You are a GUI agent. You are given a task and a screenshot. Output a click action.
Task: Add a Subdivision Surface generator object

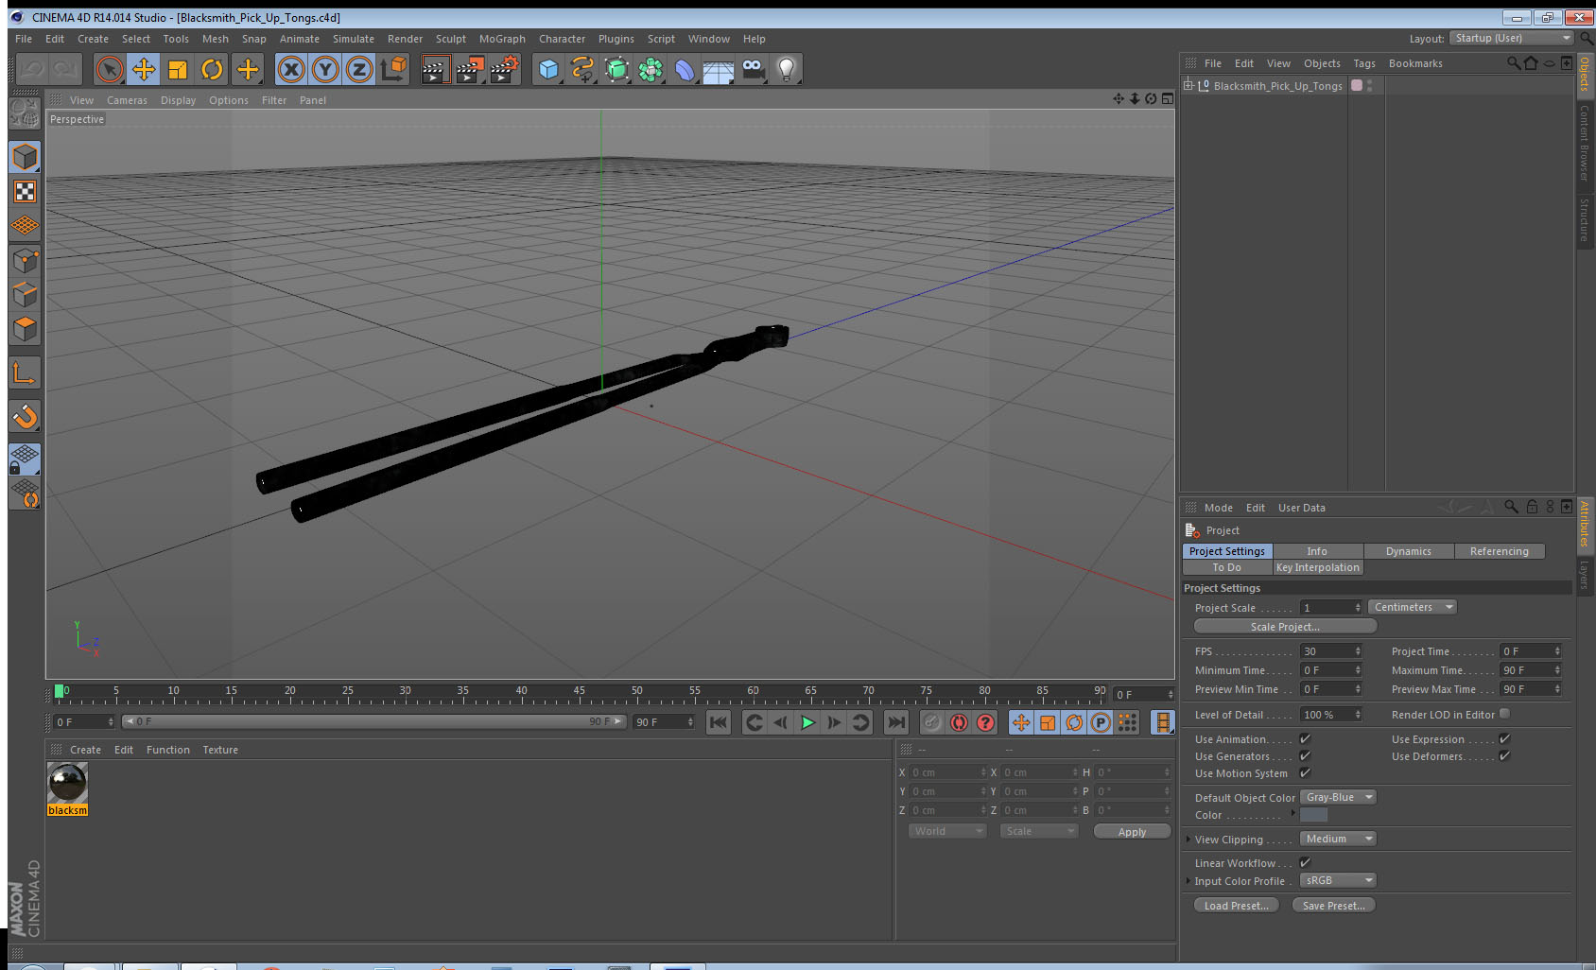[616, 69]
